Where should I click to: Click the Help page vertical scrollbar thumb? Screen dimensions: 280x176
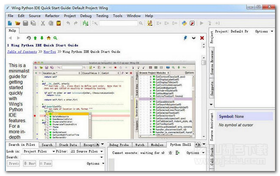click(203, 62)
